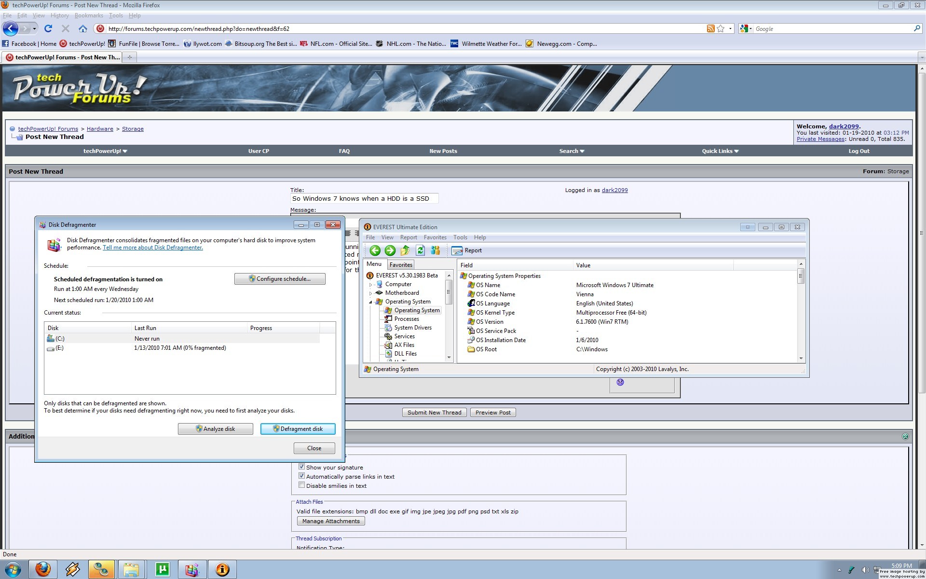This screenshot has height=579, width=926.
Task: Open bookmark star dropdown arrow
Action: (x=730, y=29)
